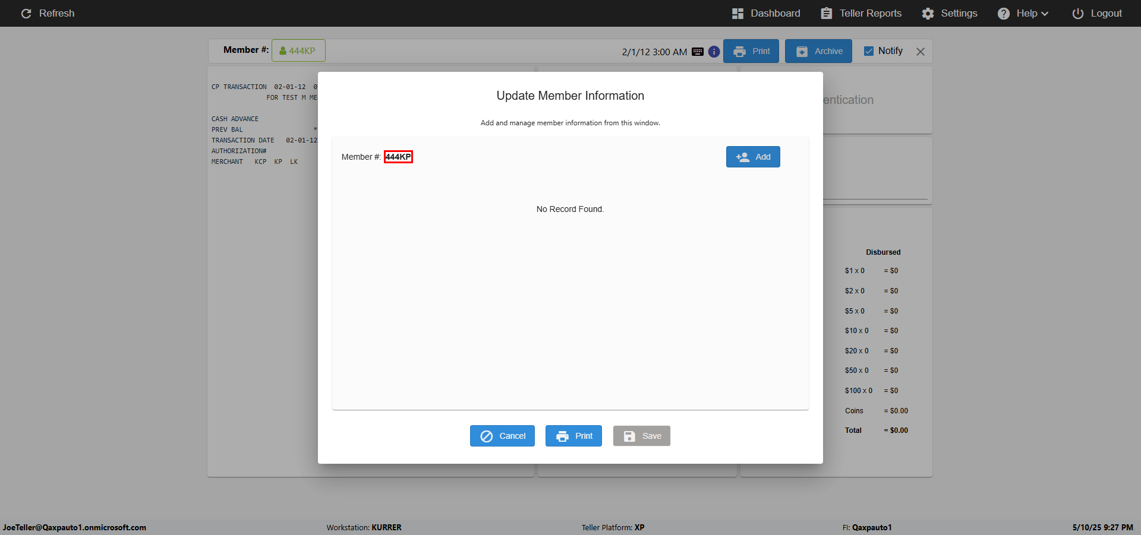
Task: Click the Teller Reports clipboard icon
Action: tap(826, 13)
